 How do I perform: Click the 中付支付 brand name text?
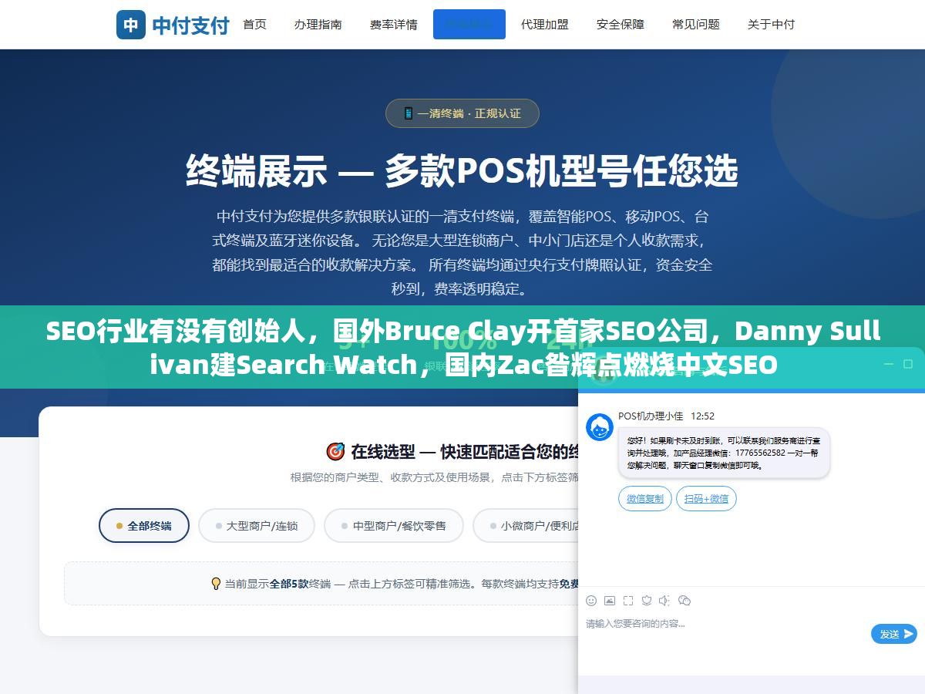click(190, 25)
